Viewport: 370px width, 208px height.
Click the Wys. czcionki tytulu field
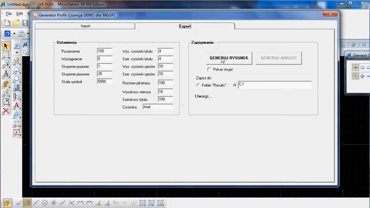pyautogui.click(x=165, y=51)
